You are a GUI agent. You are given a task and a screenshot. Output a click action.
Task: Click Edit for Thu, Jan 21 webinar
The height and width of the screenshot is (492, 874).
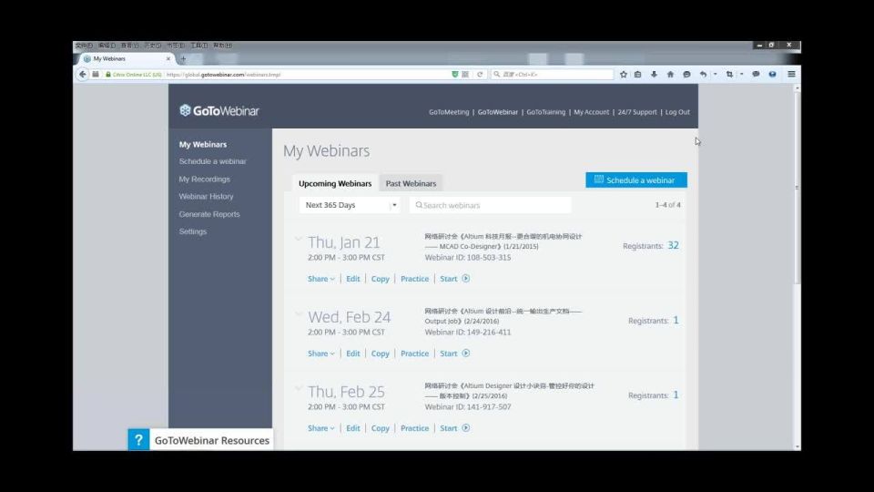point(353,279)
